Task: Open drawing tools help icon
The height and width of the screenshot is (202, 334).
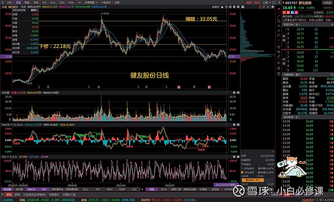Action: tap(278, 74)
